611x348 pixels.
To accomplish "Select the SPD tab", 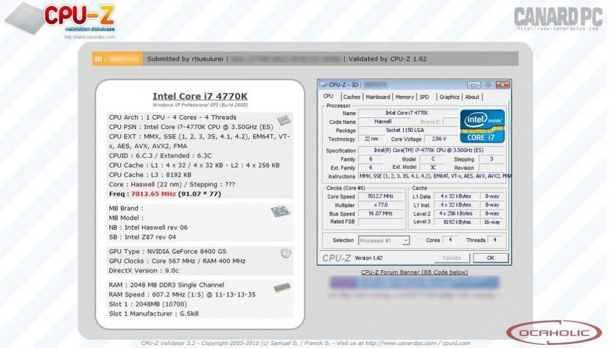I will 424,97.
